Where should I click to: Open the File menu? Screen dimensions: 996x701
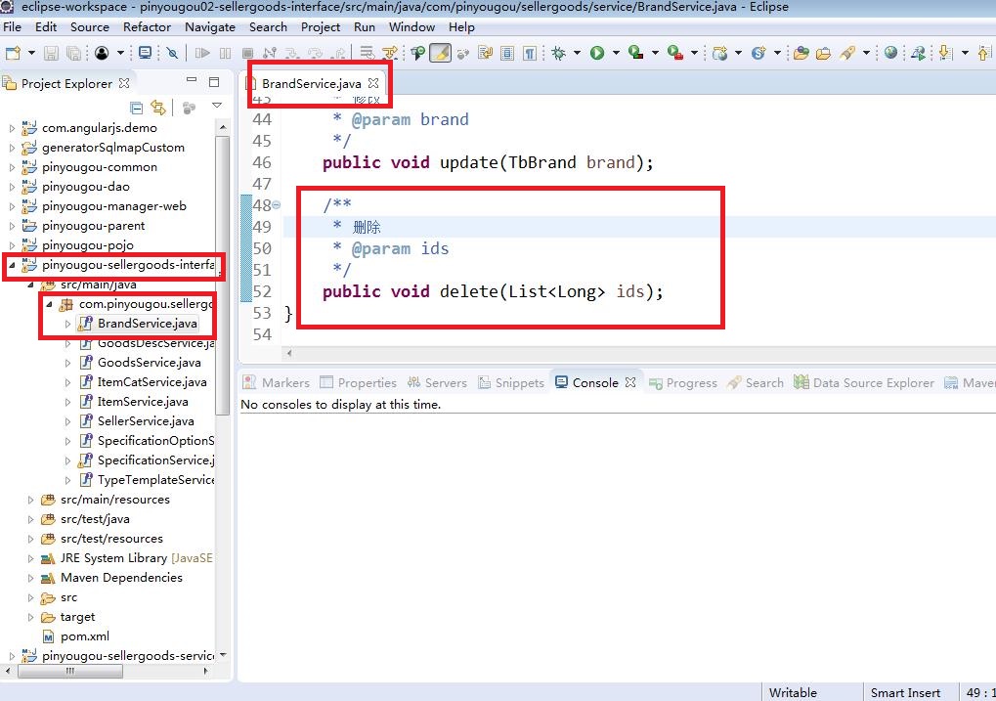pos(12,27)
